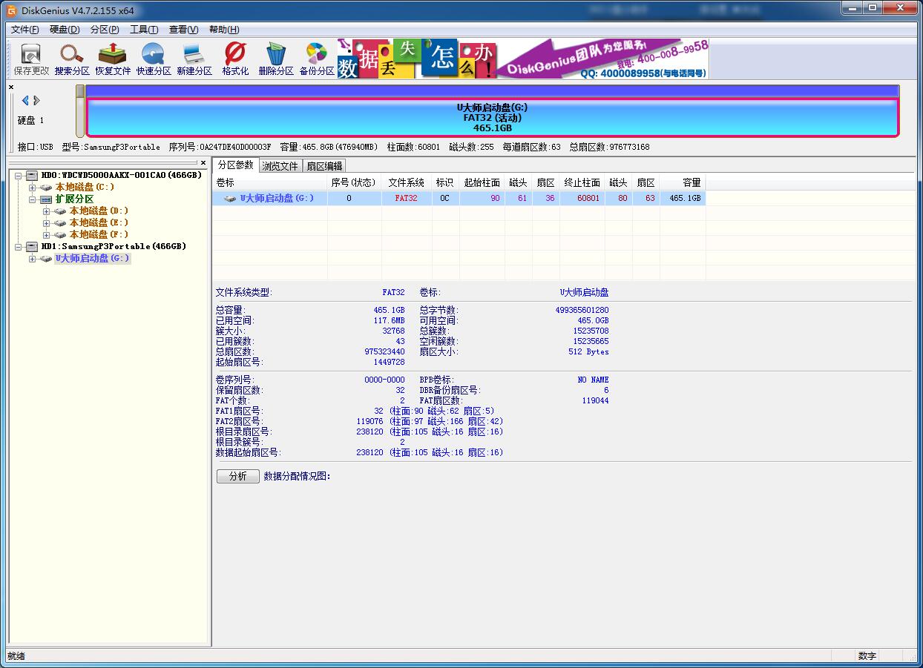
Task: Switch to the 扇区编辑 tab
Action: coord(324,166)
